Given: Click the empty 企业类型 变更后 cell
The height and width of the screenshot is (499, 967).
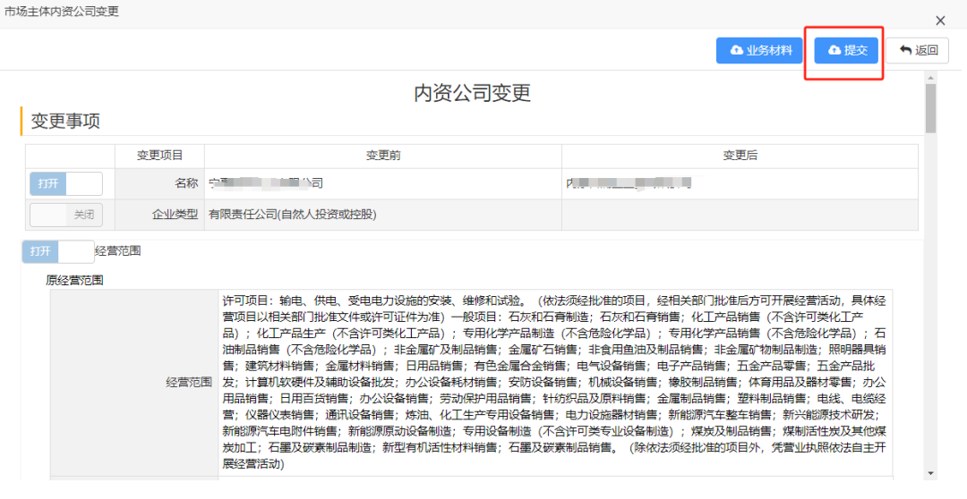Looking at the screenshot, I should (x=740, y=215).
